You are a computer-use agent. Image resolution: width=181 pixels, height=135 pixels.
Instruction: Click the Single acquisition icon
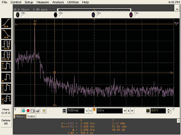point(33,111)
